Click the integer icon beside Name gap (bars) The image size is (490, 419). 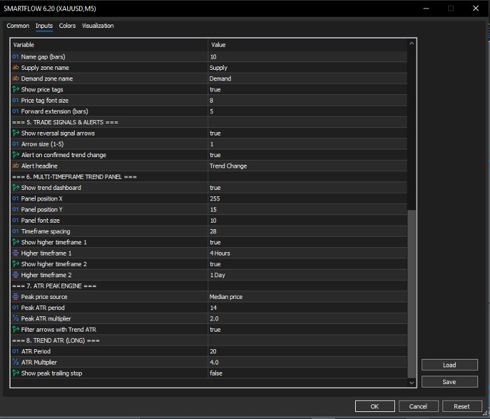click(15, 57)
